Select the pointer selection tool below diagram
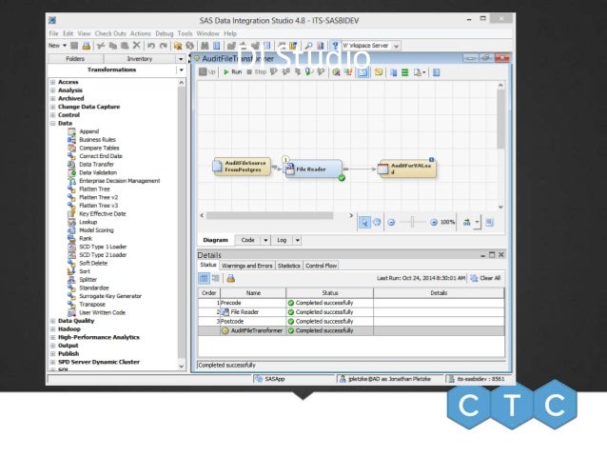 pos(364,223)
